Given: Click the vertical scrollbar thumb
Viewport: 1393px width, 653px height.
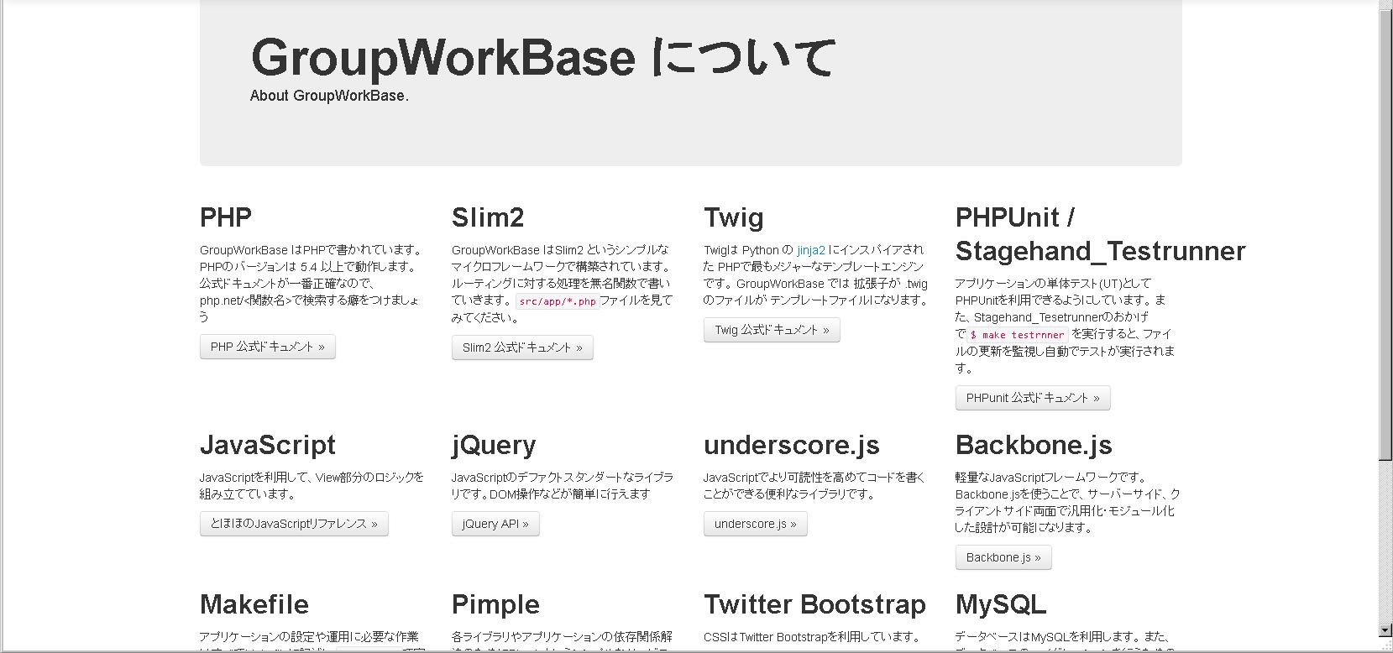Looking at the screenshot, I should 1385,237.
